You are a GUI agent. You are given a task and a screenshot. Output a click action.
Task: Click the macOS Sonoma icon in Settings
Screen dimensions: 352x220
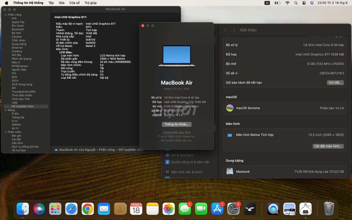[230, 108]
